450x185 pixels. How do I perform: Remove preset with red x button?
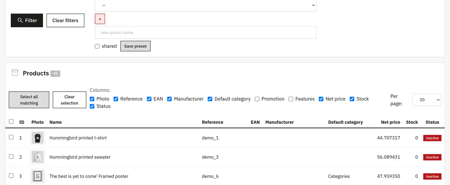[100, 19]
